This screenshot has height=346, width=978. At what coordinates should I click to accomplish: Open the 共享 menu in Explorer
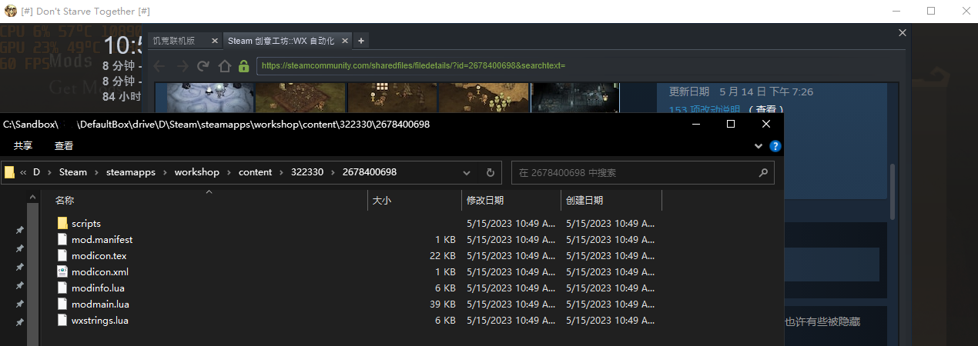pyautogui.click(x=23, y=145)
